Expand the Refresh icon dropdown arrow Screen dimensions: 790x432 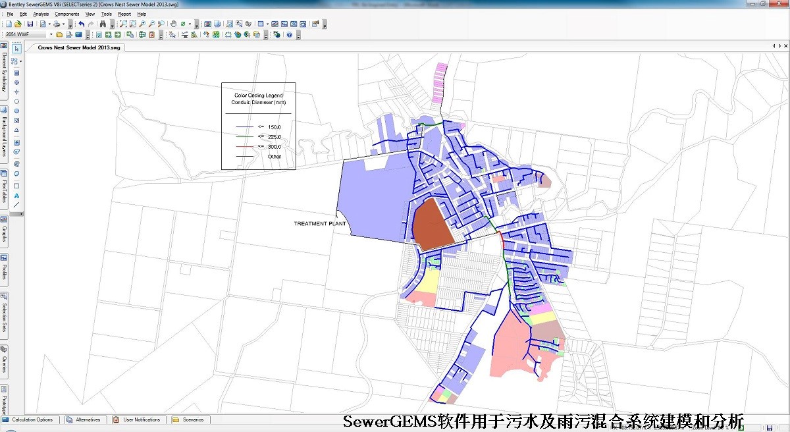[190, 24]
